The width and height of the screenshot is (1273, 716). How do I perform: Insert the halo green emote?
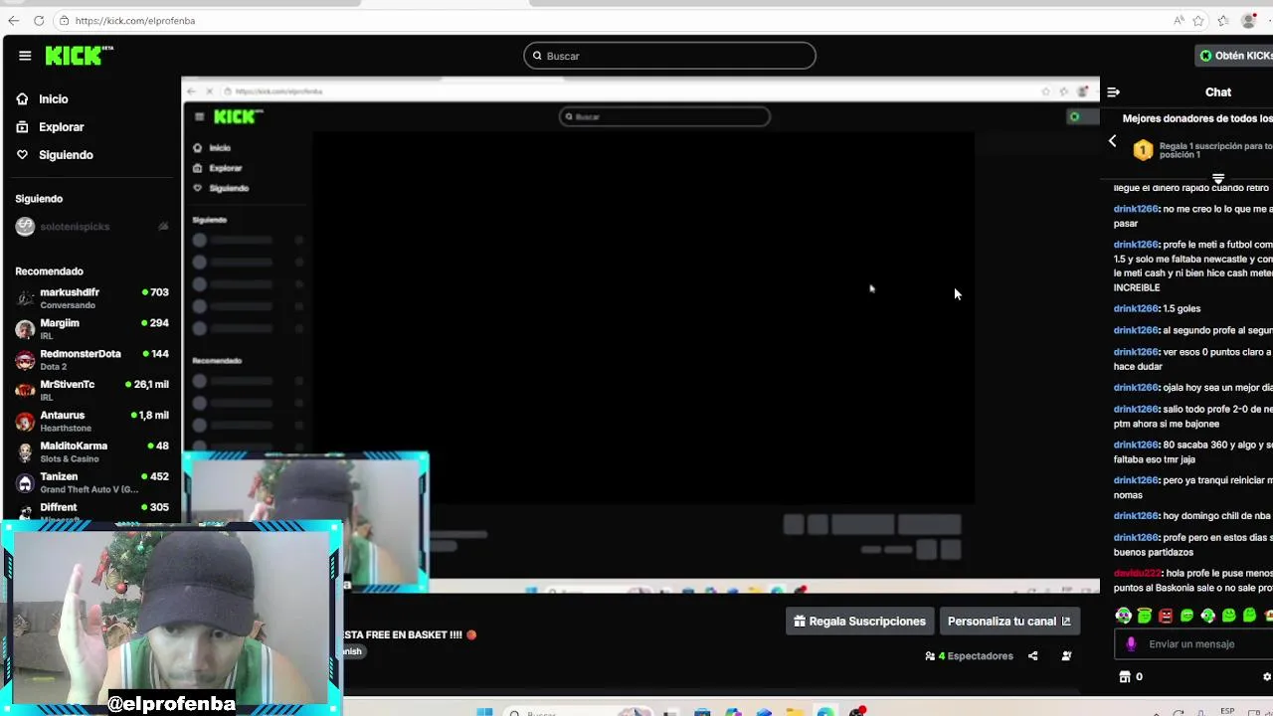pos(1145,616)
